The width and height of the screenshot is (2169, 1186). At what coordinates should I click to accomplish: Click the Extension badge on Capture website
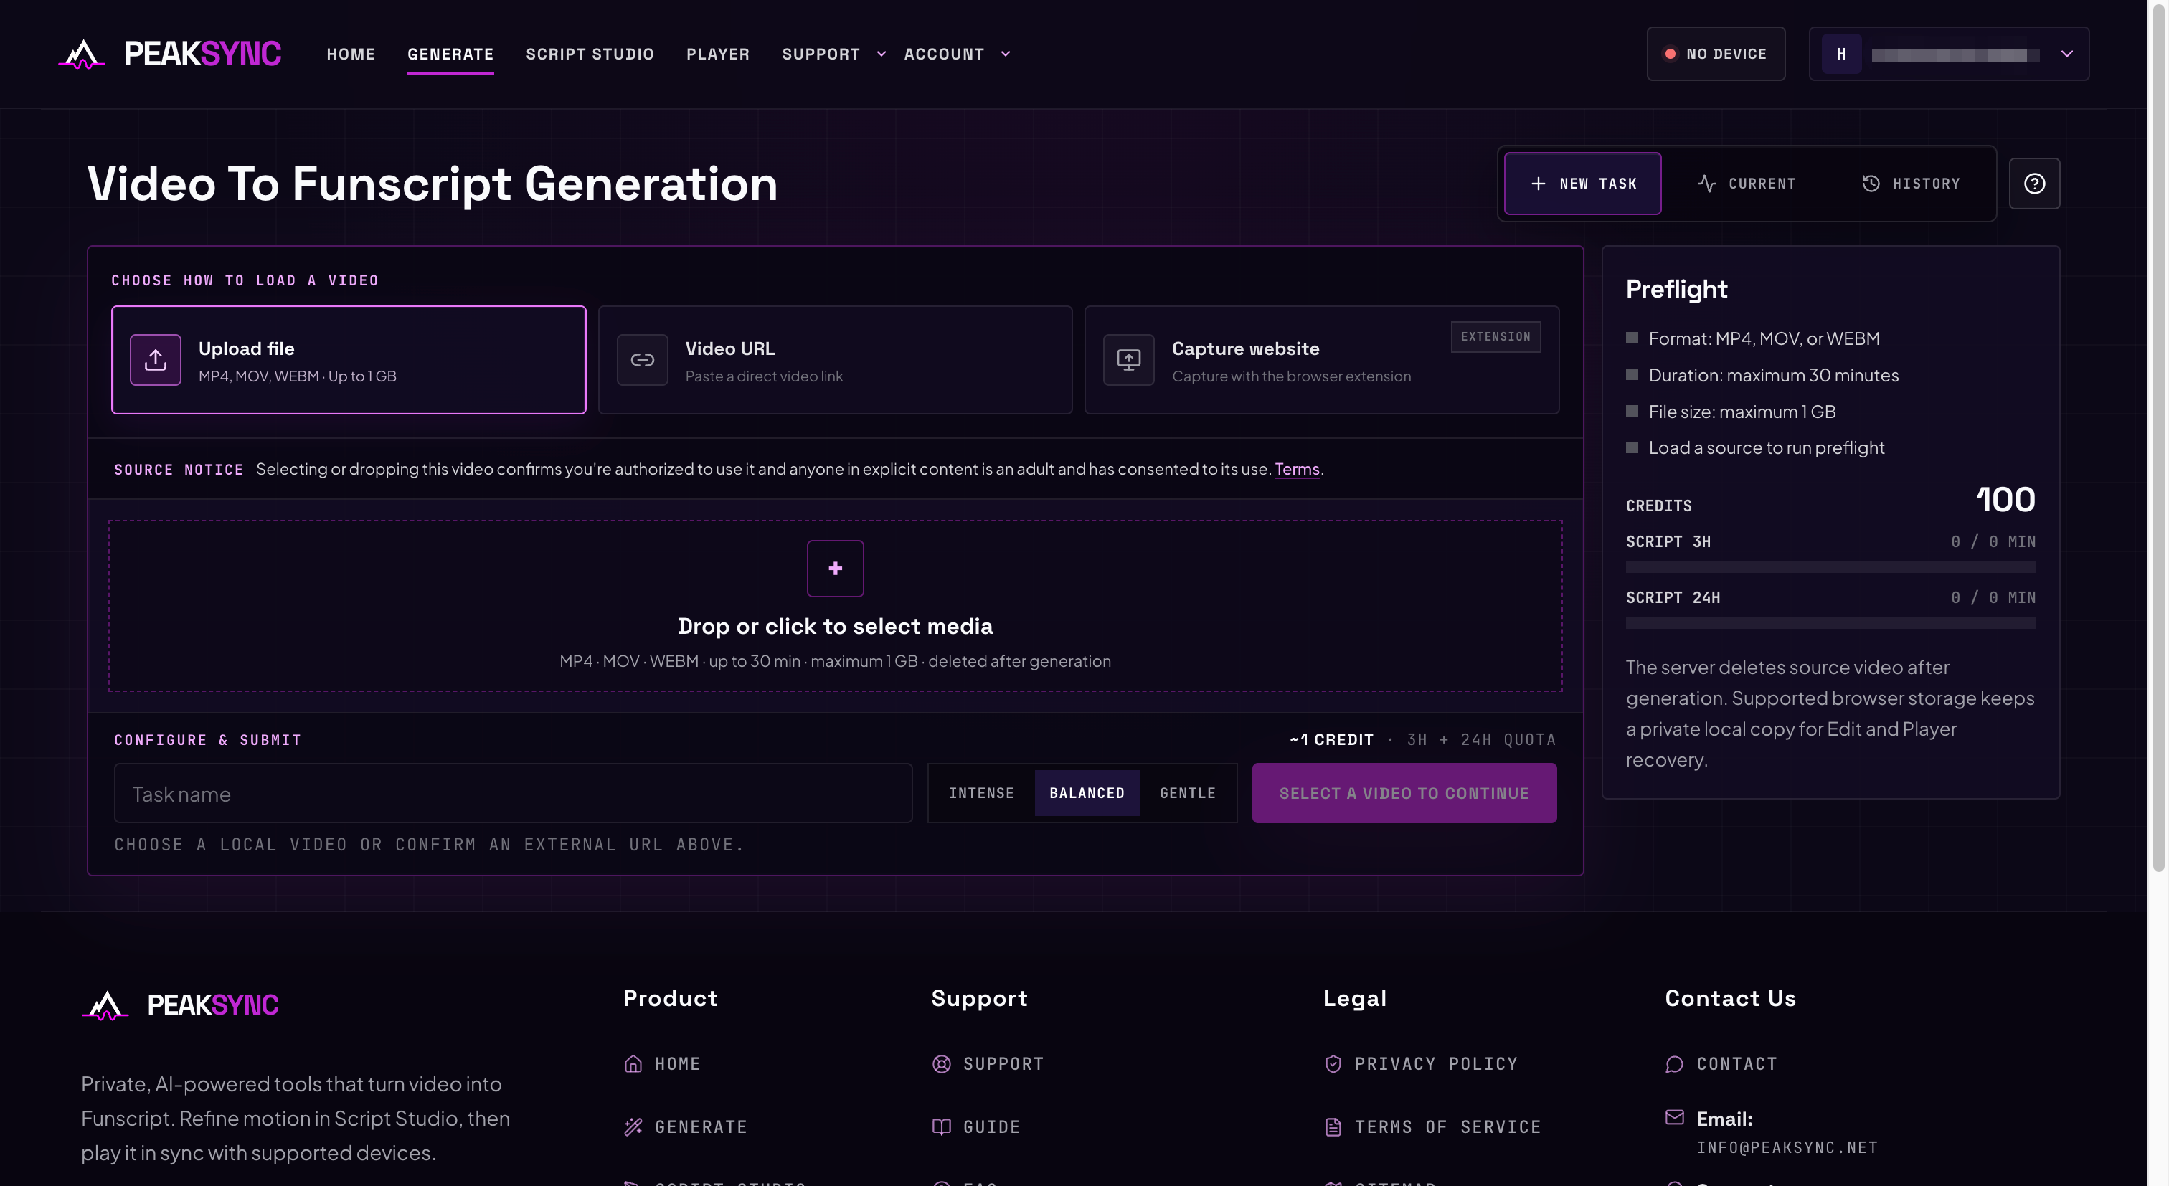coord(1495,337)
